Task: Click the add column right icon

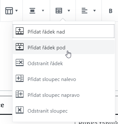Action: point(20,94)
